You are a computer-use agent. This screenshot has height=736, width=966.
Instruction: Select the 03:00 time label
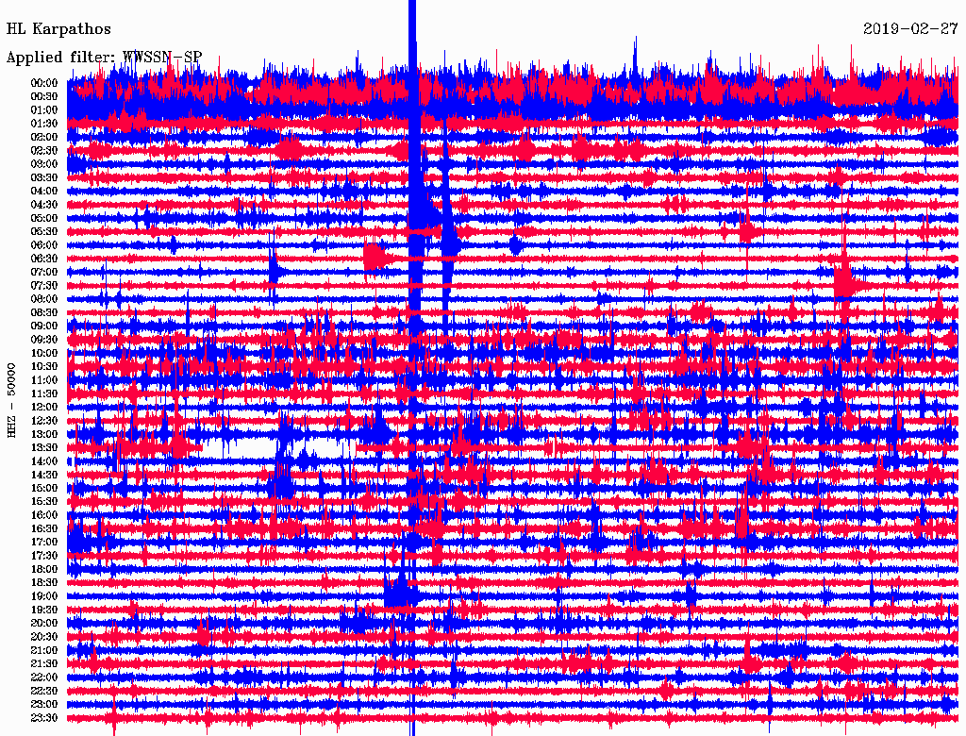tap(44, 164)
